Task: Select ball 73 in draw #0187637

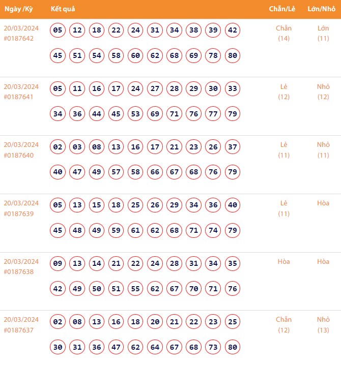Action: point(213,347)
